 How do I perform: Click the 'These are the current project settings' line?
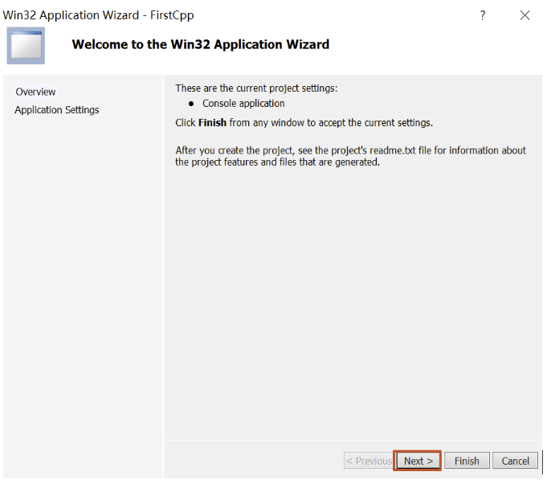[256, 88]
